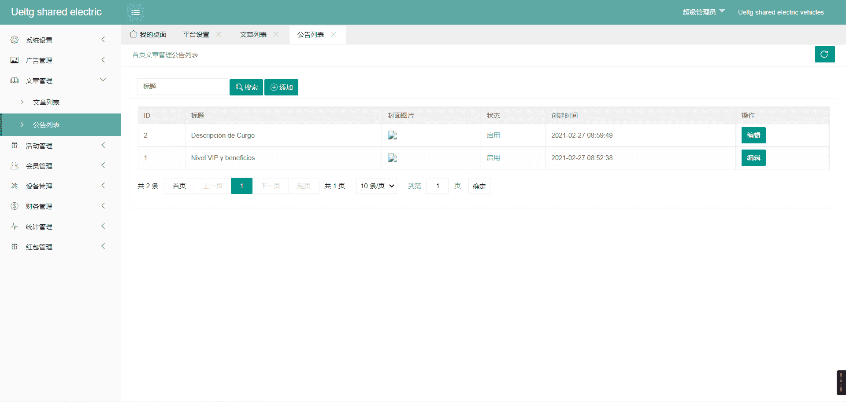Click the 会员管理 user icon
The height and width of the screenshot is (402, 846).
tap(15, 166)
